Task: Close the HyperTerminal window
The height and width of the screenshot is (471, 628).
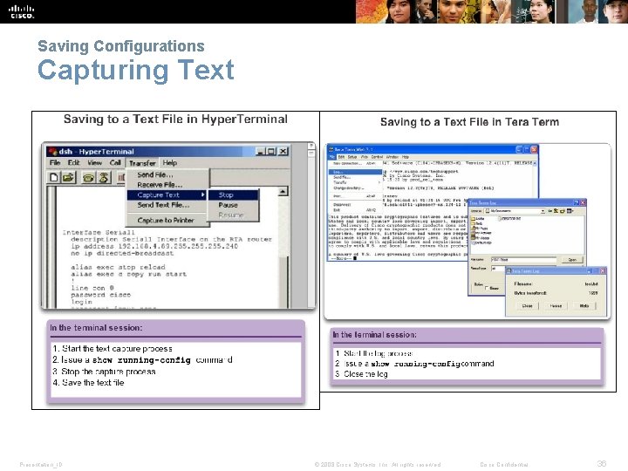Action: tap(283, 152)
